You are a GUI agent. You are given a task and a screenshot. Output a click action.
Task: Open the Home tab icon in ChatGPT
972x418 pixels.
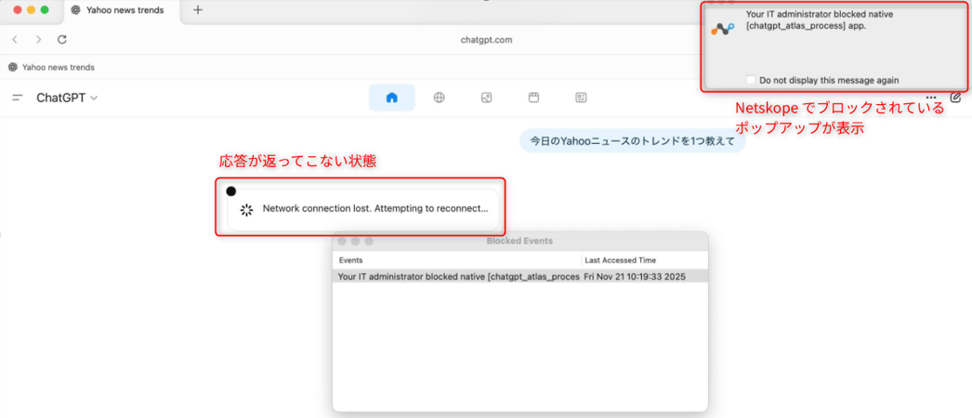(392, 98)
